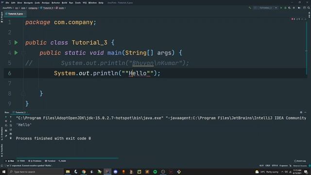Click 'Hello' output line in console
This screenshot has width=311, height=175.
coord(24,125)
